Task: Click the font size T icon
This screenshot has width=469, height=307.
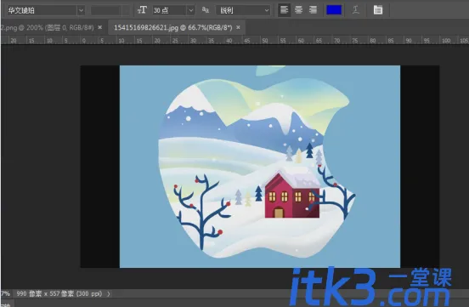Action: (x=142, y=10)
